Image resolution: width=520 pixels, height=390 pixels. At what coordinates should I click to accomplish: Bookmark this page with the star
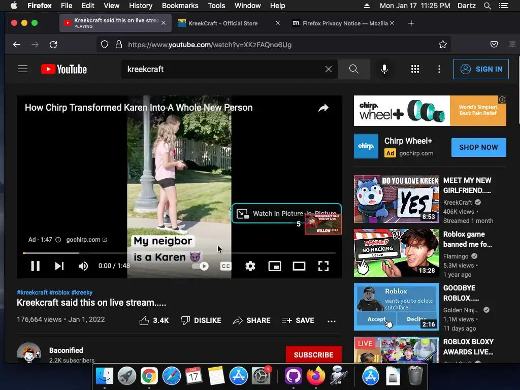(x=443, y=45)
